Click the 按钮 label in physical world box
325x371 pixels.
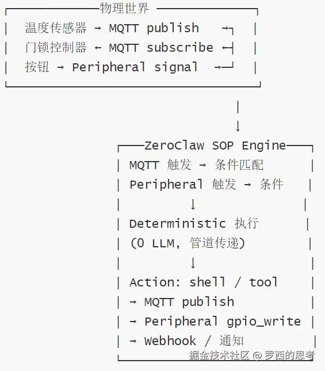[37, 67]
